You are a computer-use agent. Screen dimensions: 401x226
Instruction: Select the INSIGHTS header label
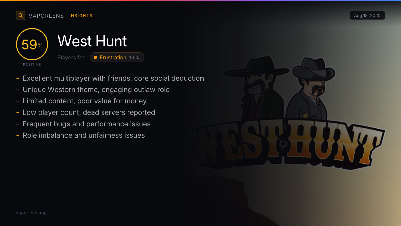pyautogui.click(x=81, y=16)
